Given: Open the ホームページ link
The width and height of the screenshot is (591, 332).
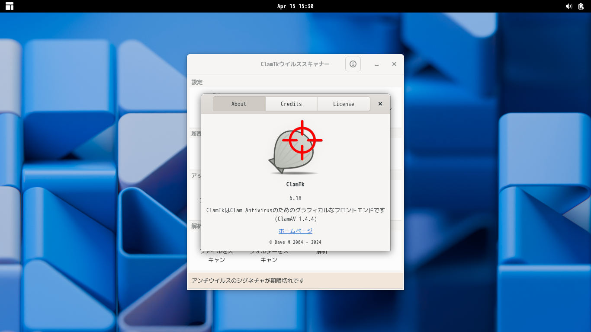Looking at the screenshot, I should [295, 231].
